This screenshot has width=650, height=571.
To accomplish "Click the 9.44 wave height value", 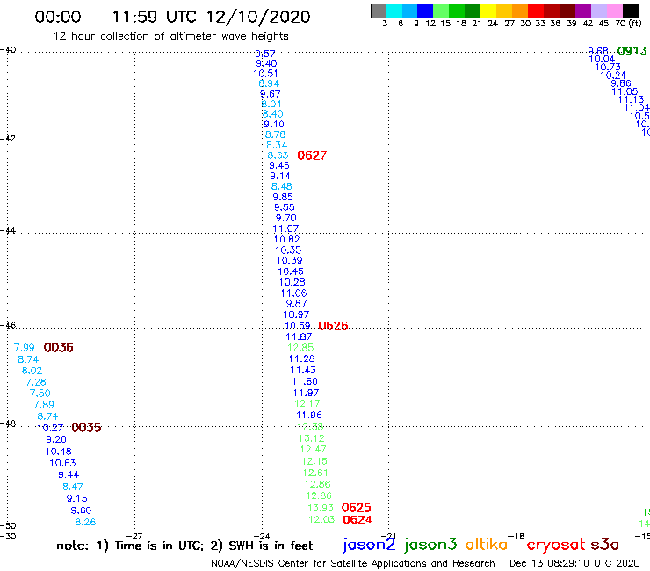I will click(69, 474).
